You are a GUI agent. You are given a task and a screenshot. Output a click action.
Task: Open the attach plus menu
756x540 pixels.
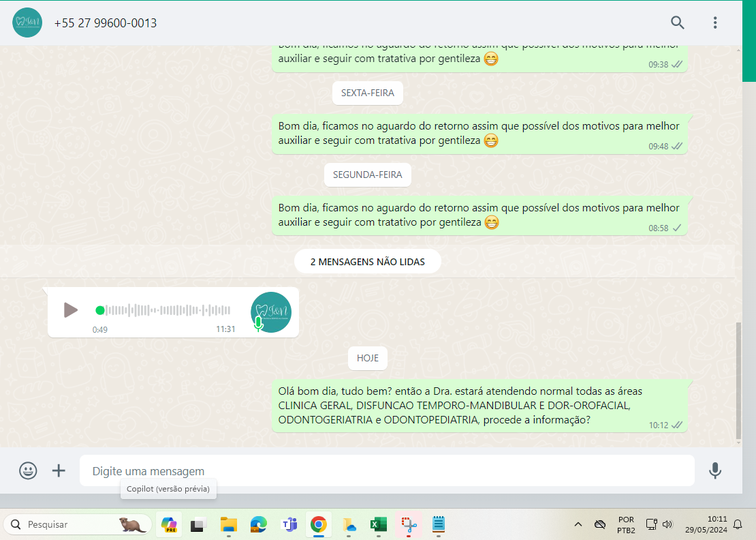(x=59, y=470)
